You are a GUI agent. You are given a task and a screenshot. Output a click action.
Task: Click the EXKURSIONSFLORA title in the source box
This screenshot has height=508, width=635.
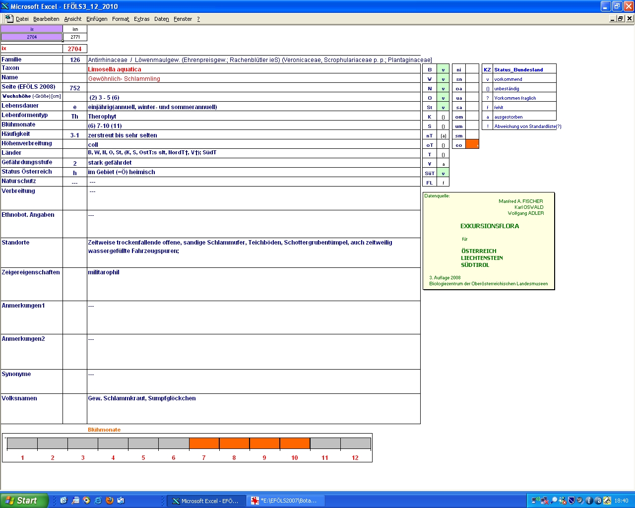click(490, 226)
